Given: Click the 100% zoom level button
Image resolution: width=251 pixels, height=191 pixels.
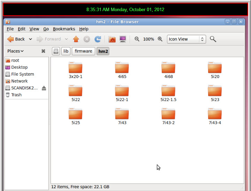Looking at the screenshot, I should tap(149, 39).
